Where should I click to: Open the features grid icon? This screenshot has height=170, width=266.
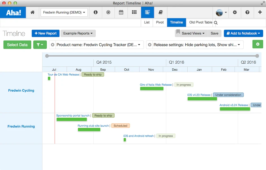[134, 12]
